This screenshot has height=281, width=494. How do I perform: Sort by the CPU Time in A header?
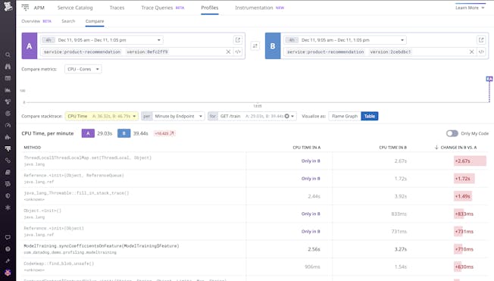[307, 148]
